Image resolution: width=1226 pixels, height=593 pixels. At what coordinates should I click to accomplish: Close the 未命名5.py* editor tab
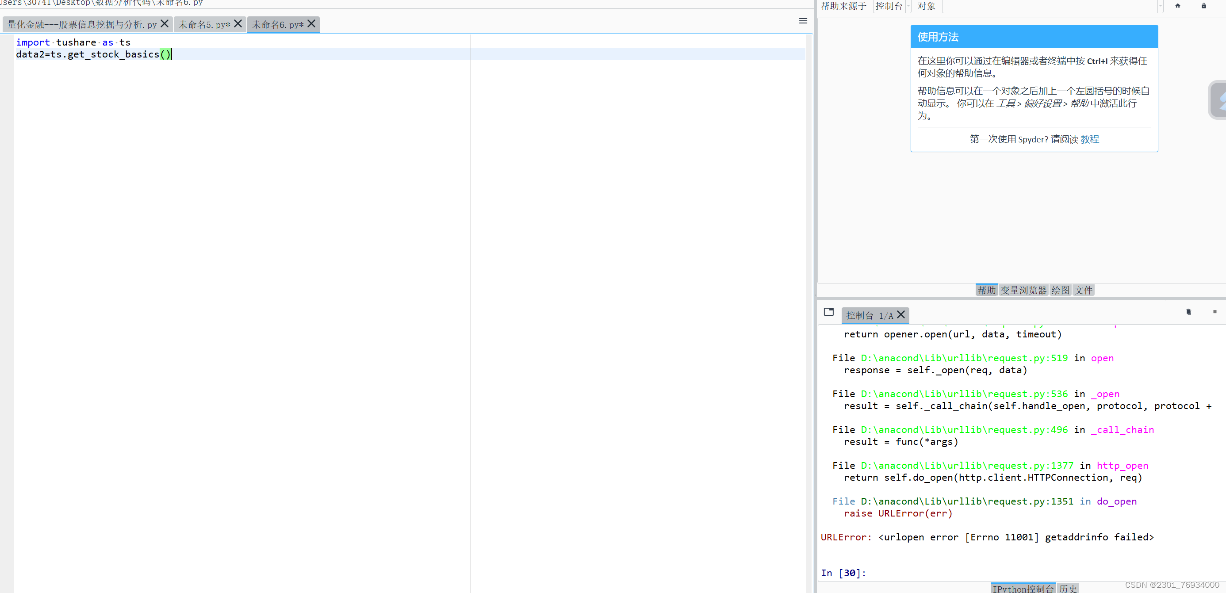coord(238,23)
